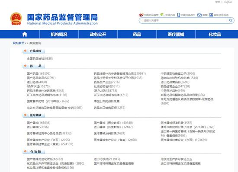
Task: Open the 机构概况 menu
Action: pyautogui.click(x=59, y=35)
